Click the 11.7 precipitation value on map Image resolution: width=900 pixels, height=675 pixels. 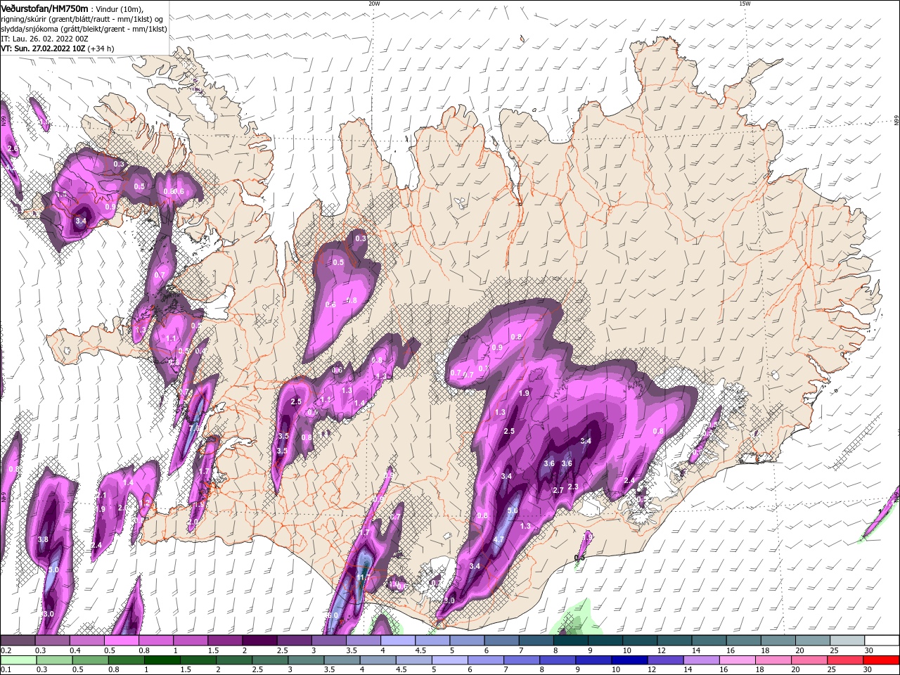click(x=363, y=577)
